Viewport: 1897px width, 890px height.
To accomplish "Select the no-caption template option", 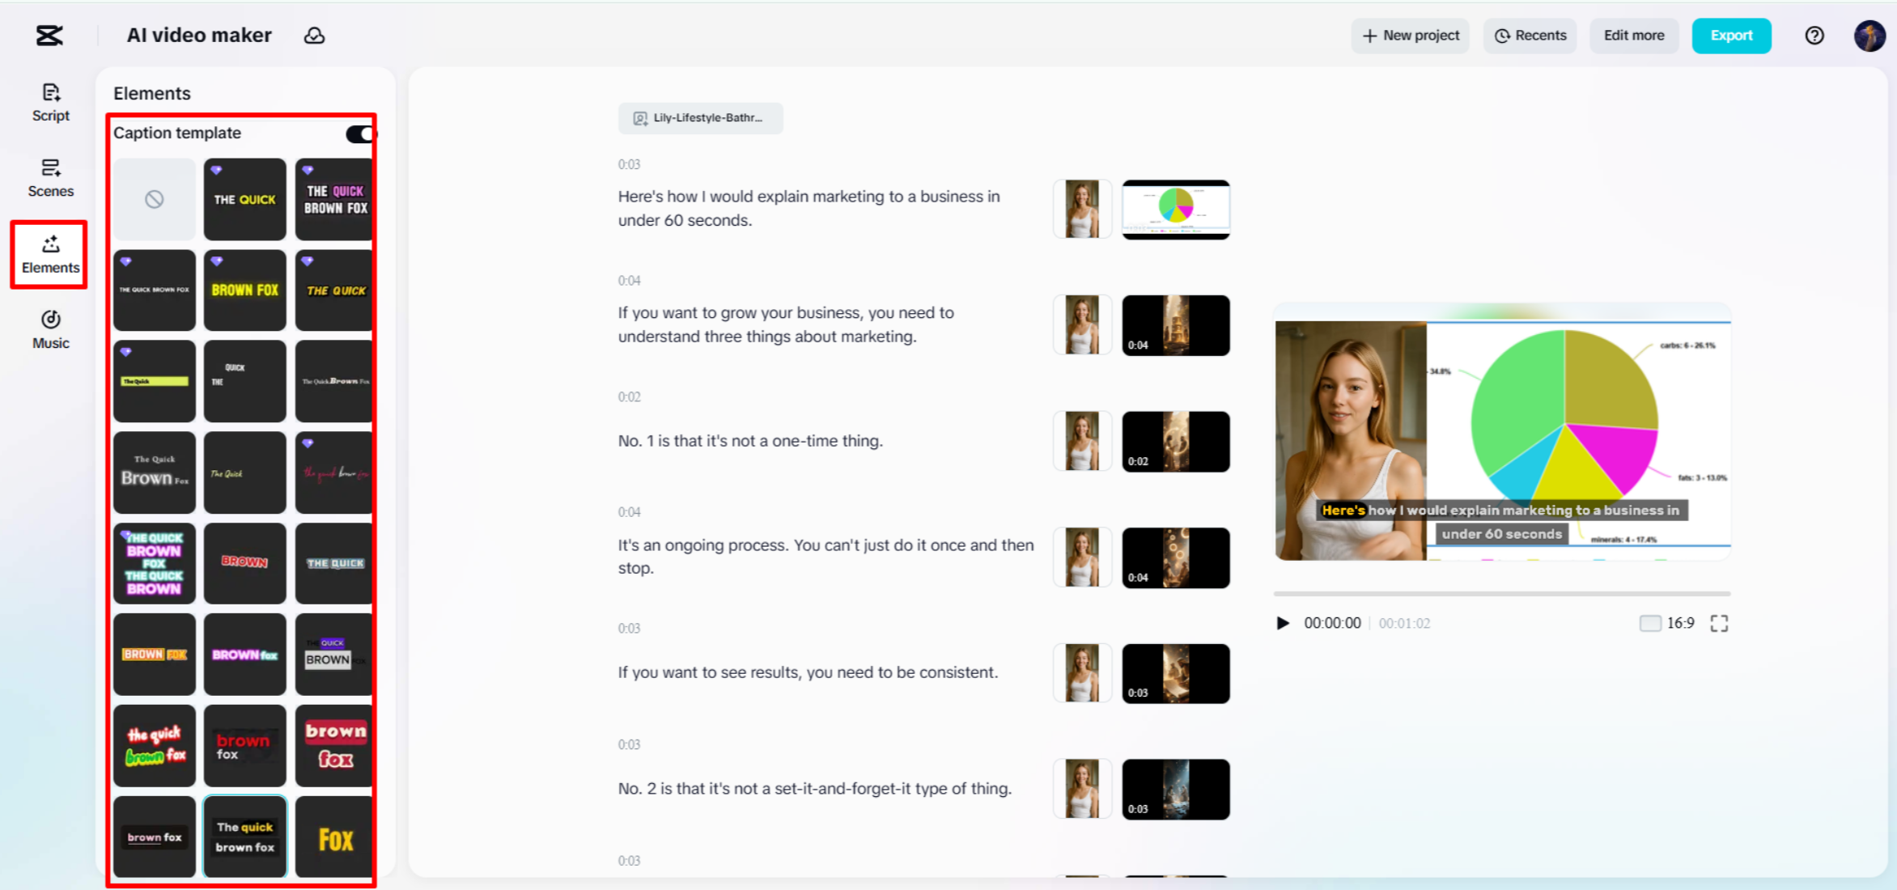I will click(154, 199).
